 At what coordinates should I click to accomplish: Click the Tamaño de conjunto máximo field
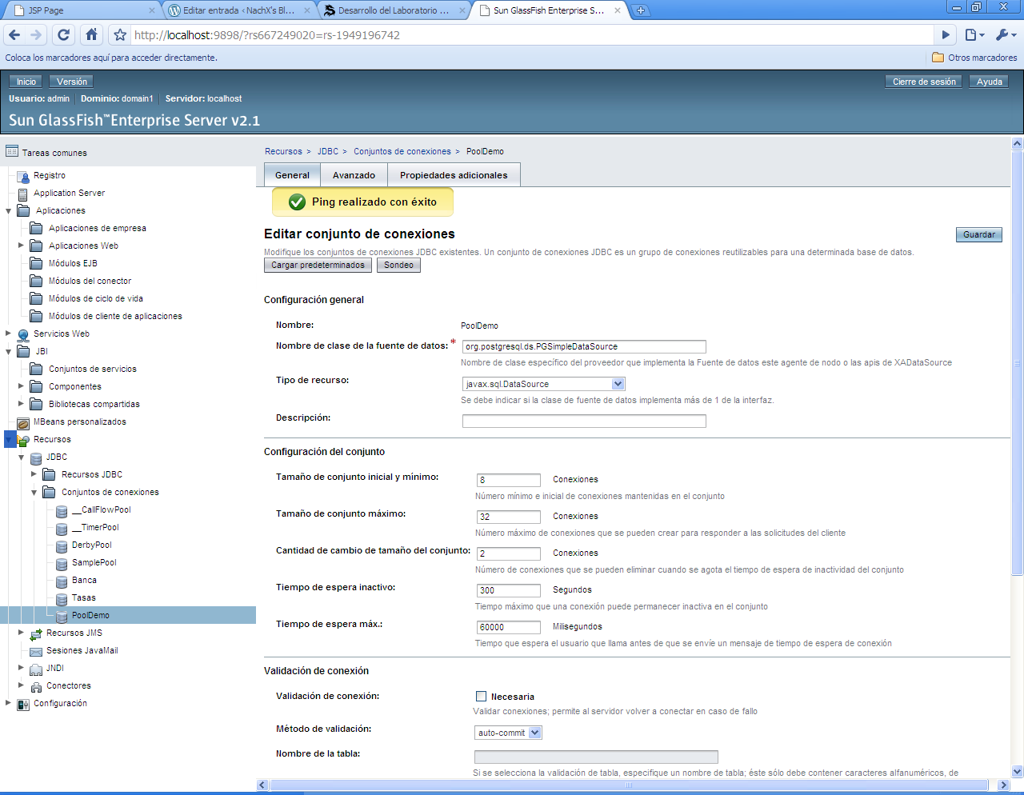pos(509,517)
